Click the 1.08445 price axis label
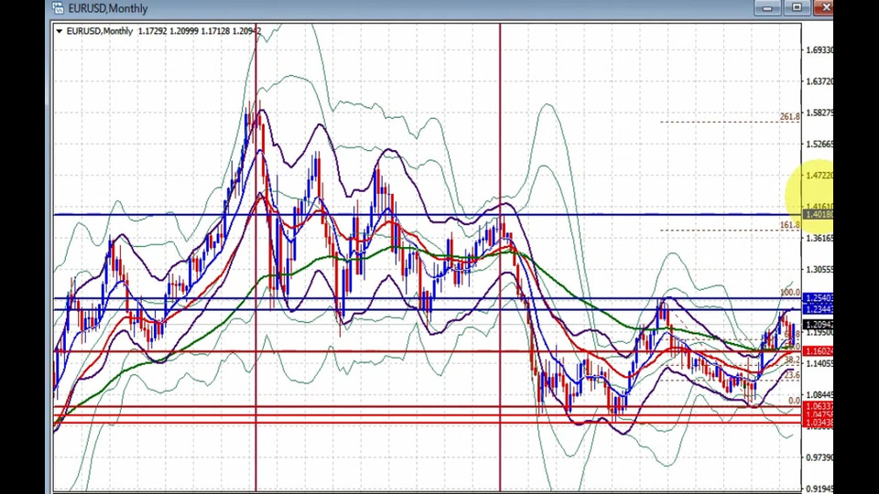The width and height of the screenshot is (879, 494). [x=819, y=395]
